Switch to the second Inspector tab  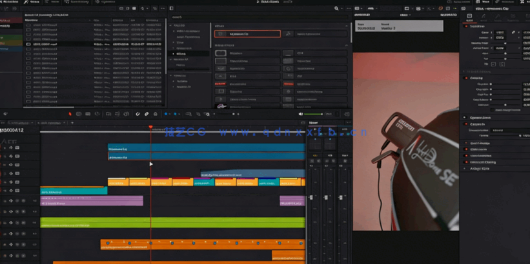484,17
